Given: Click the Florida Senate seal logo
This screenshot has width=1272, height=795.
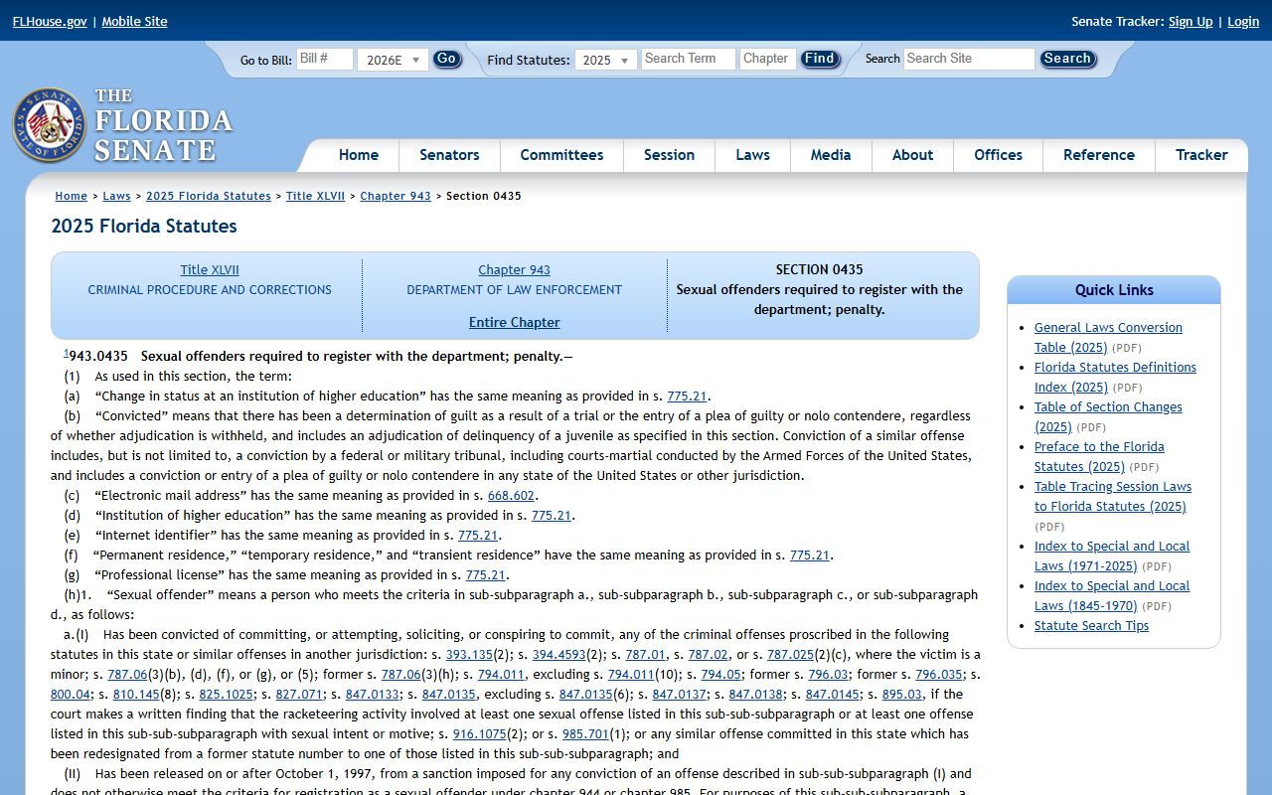Looking at the screenshot, I should (50, 125).
